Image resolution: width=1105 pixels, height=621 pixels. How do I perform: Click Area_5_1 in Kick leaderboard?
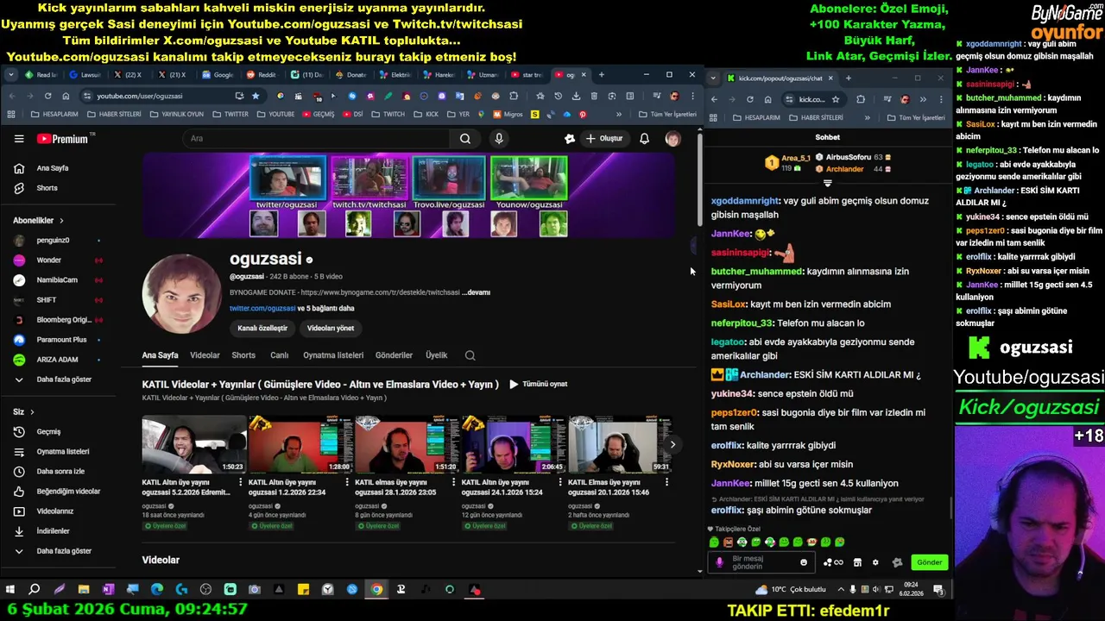[x=795, y=159]
